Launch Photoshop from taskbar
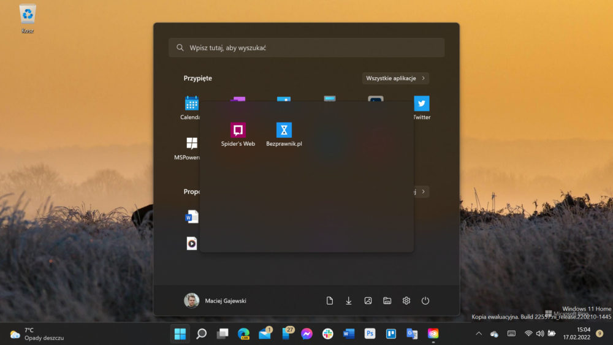 370,334
